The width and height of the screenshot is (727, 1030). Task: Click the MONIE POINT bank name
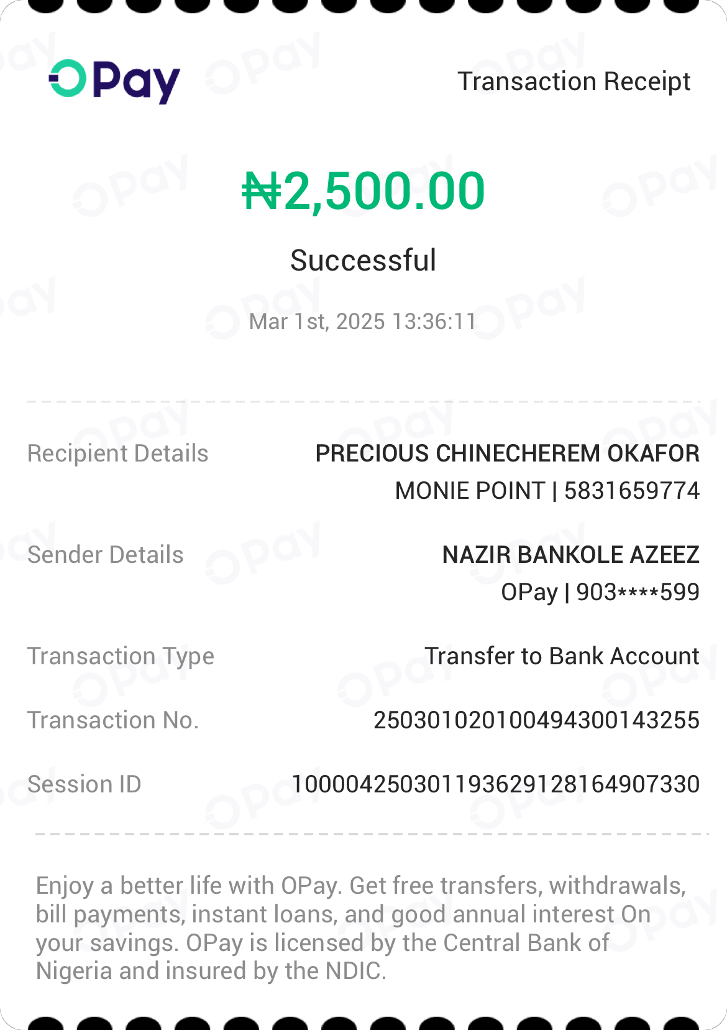tap(470, 491)
